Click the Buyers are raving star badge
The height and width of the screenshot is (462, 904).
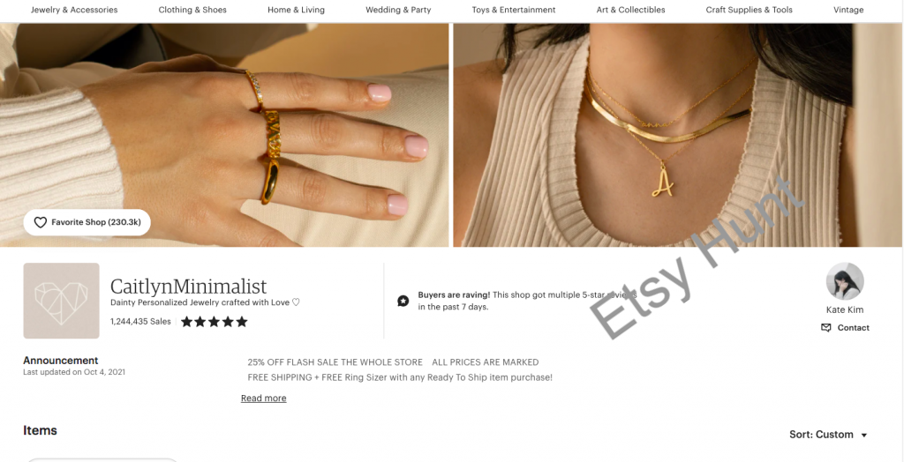403,301
